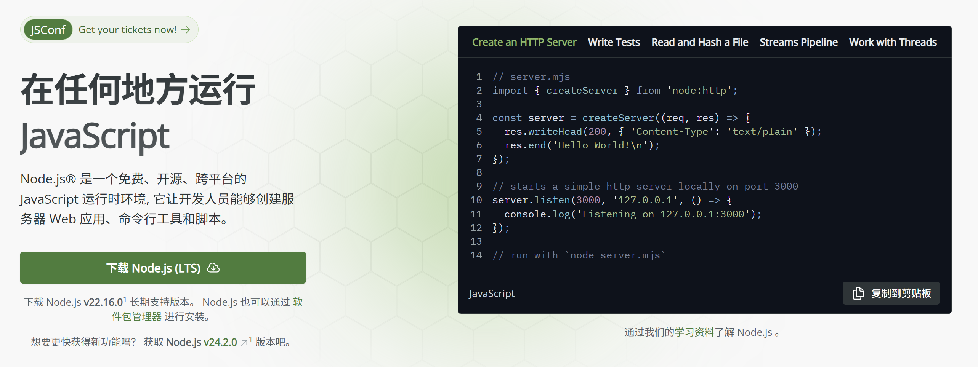Image resolution: width=978 pixels, height=367 pixels.
Task: Click the arrow icon after 'Get your tickets now!'
Action: click(185, 30)
